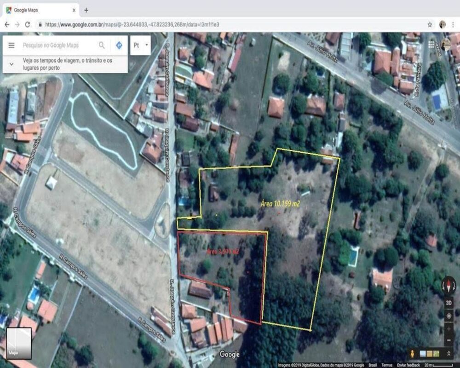Screen dimensions: 460x368
Task: Click the search magnifier icon
Action: 101,45
